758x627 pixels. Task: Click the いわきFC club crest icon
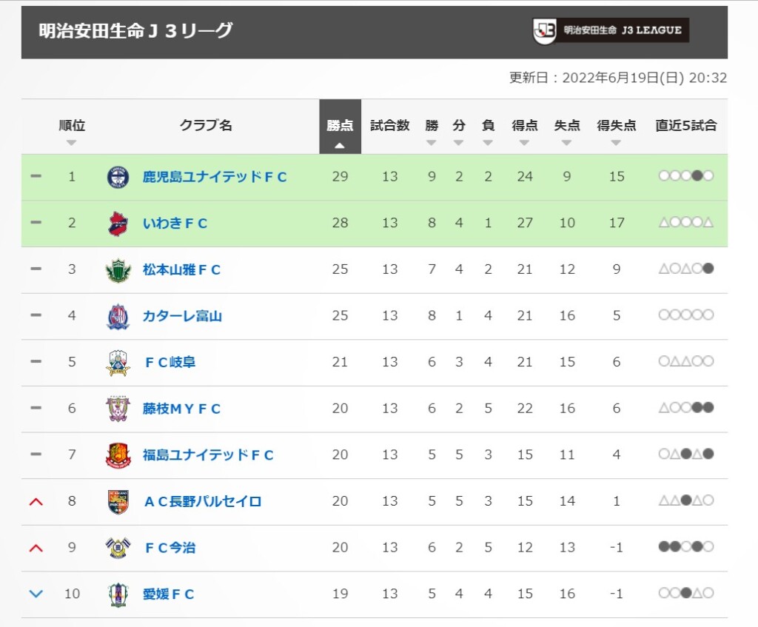[x=118, y=224]
